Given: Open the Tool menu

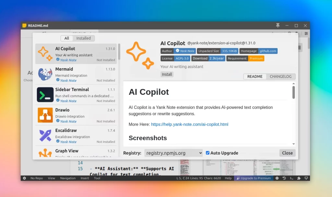Looking at the screenshot, I should [97, 178].
